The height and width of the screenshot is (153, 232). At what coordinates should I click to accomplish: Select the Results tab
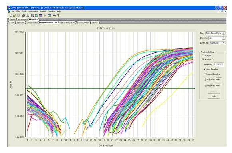tap(34, 20)
